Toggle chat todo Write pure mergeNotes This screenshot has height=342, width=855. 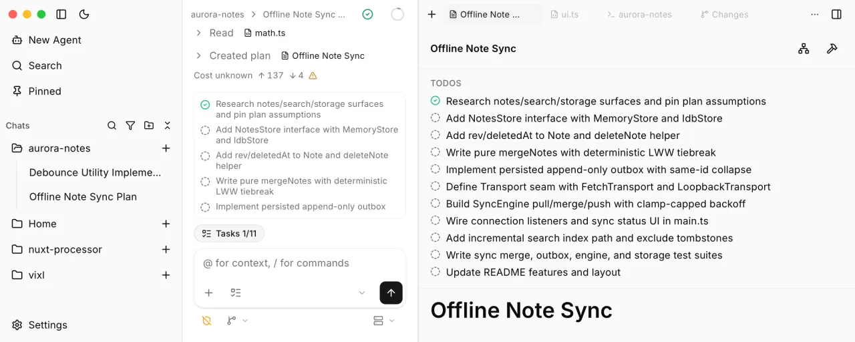point(205,181)
